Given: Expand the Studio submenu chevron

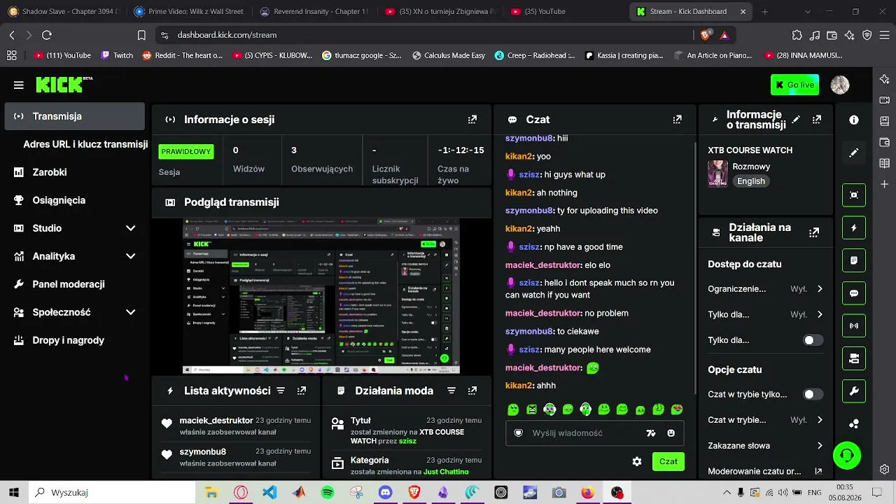Looking at the screenshot, I should [x=130, y=228].
